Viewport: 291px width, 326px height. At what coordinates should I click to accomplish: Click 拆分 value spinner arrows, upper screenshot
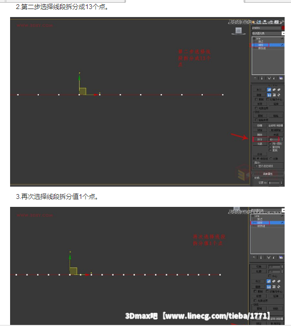click(282, 139)
